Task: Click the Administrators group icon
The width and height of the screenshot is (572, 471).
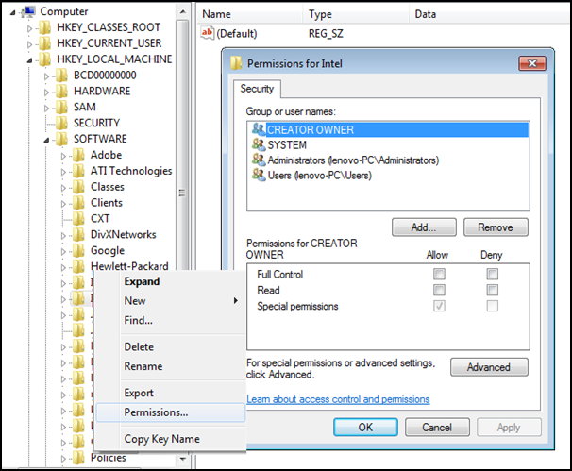Action: click(x=258, y=160)
